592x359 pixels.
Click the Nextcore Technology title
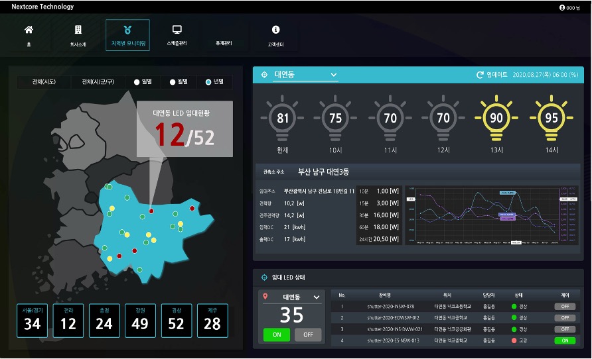42,7
